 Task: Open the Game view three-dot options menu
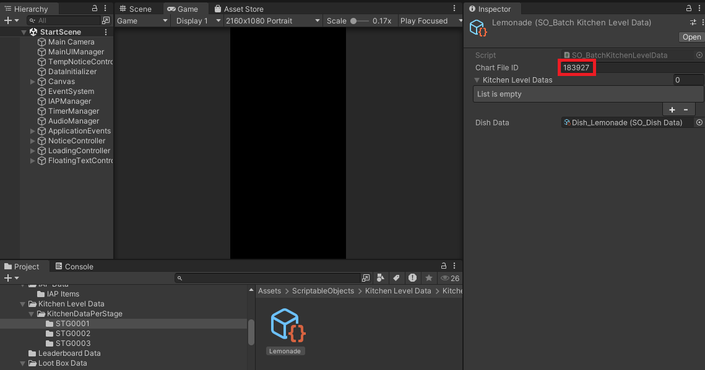[454, 8]
